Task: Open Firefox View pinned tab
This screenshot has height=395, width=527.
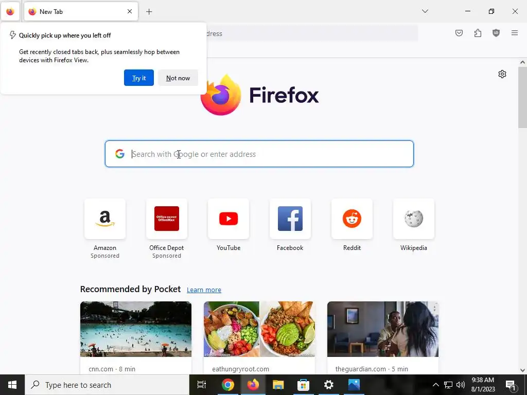Action: click(10, 12)
